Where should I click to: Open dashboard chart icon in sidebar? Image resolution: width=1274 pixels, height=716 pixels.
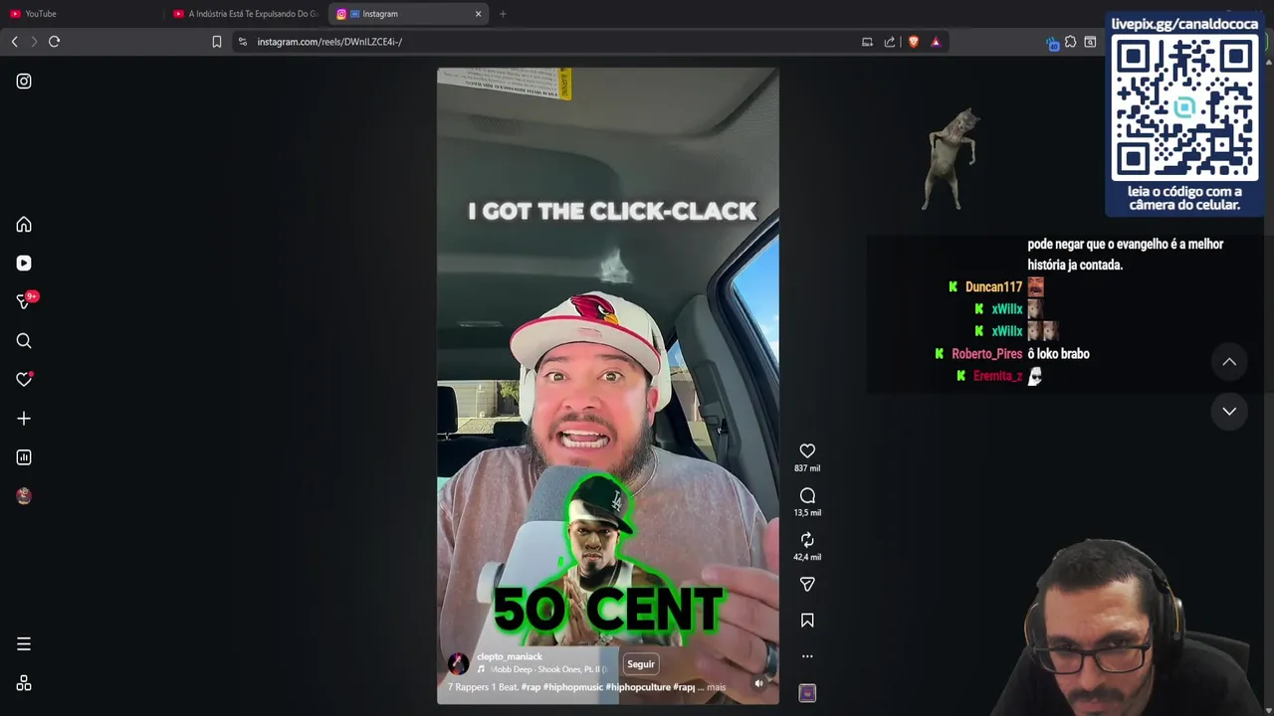tap(24, 457)
